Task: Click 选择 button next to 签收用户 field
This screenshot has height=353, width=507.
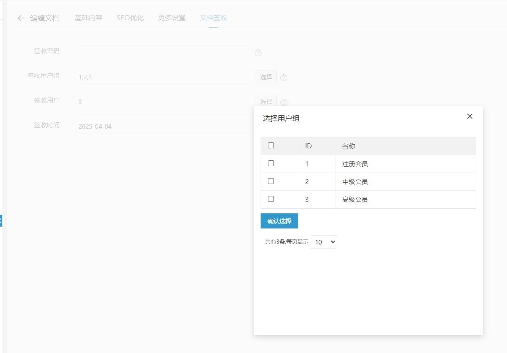Action: tap(266, 101)
